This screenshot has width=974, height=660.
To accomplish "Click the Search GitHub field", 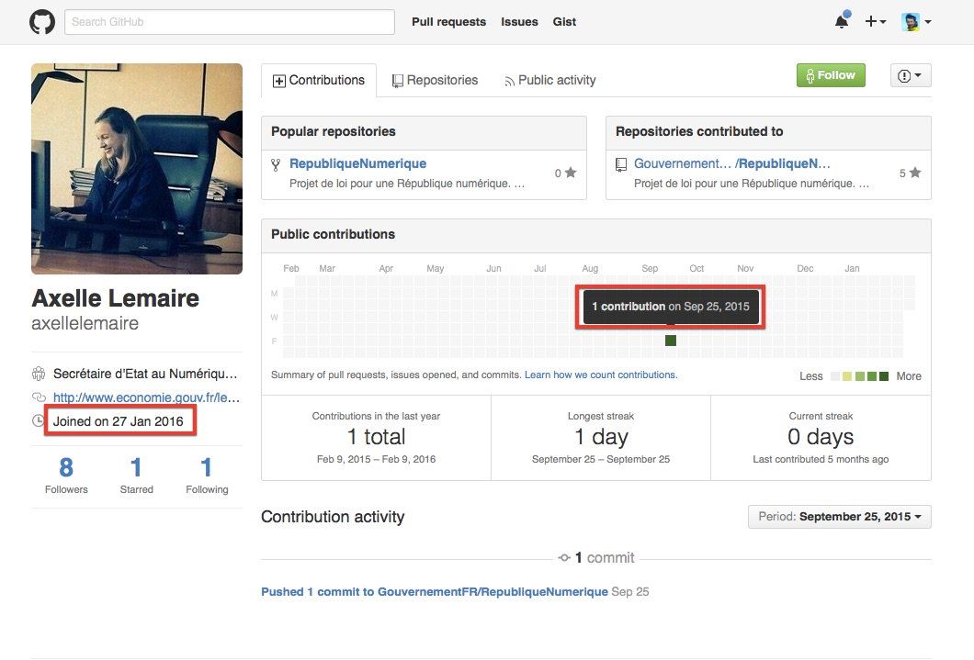I will click(229, 22).
